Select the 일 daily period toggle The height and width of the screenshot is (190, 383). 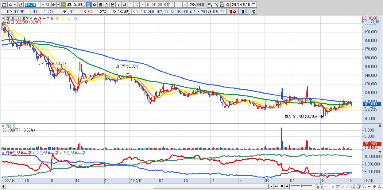(88, 5)
